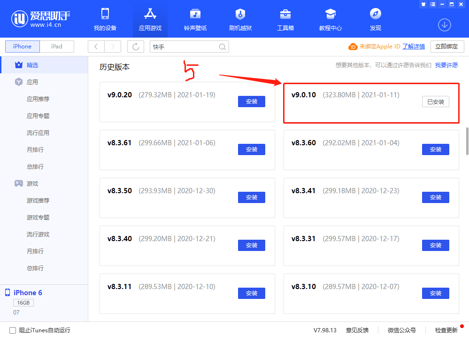This screenshot has width=469, height=337.
Task: Click 已安装 button for v9.0.10
Action: click(436, 102)
